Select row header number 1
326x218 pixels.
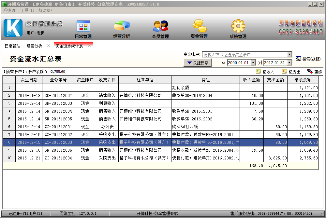pos(9,88)
